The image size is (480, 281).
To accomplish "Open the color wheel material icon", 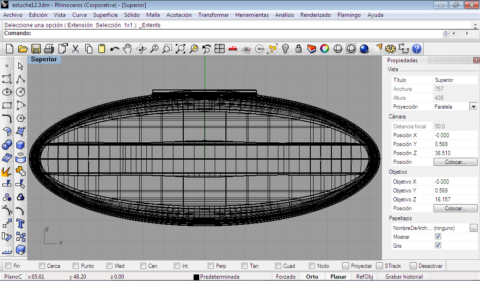I will 324,49.
